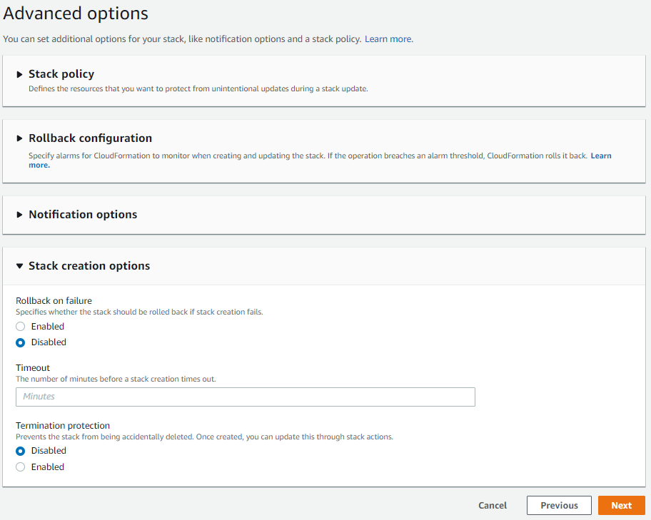Click the Stack policy description text
Viewport: 651px width, 520px height.
click(198, 89)
